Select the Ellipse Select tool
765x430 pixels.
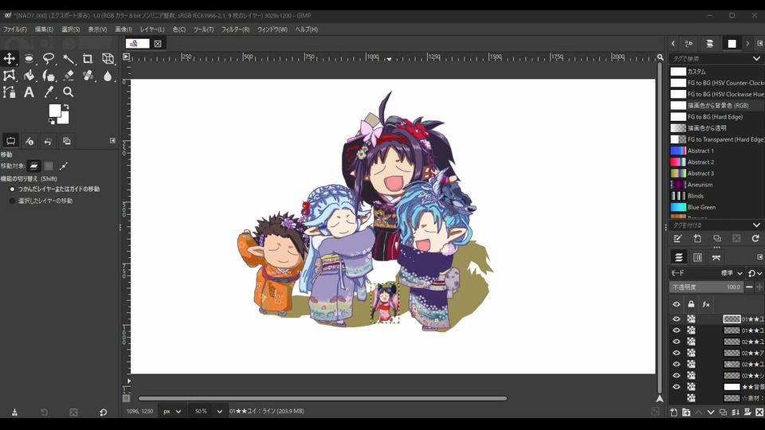29,58
